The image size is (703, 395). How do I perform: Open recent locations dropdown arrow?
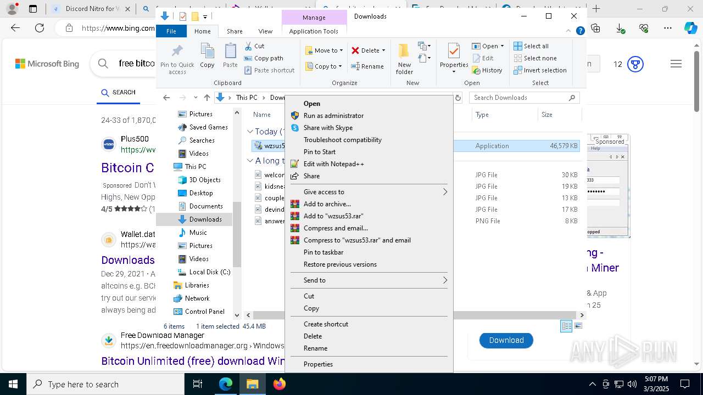coord(196,98)
